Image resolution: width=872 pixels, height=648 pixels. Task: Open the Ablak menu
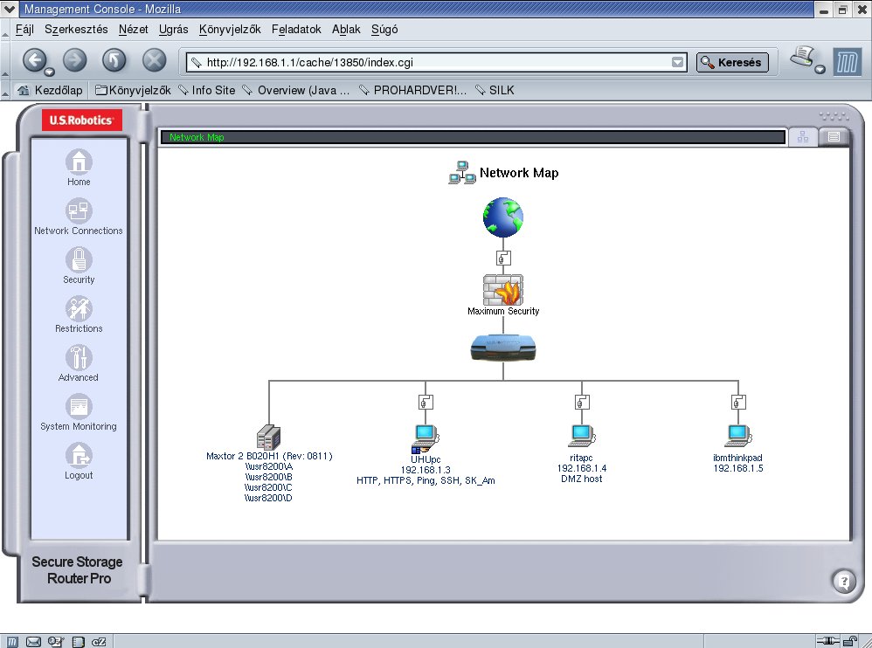(x=346, y=30)
